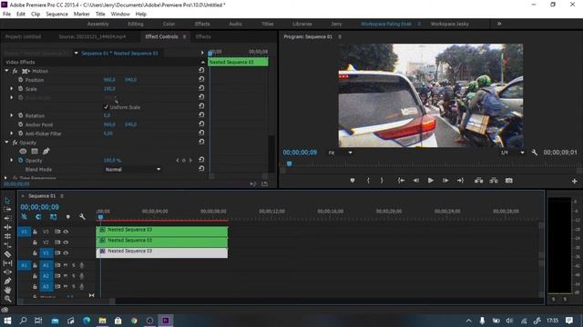The height and width of the screenshot is (327, 583).
Task: Go to In point
Action: point(401,181)
